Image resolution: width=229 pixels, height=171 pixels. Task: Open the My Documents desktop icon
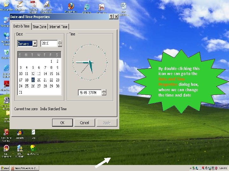[6, 6]
